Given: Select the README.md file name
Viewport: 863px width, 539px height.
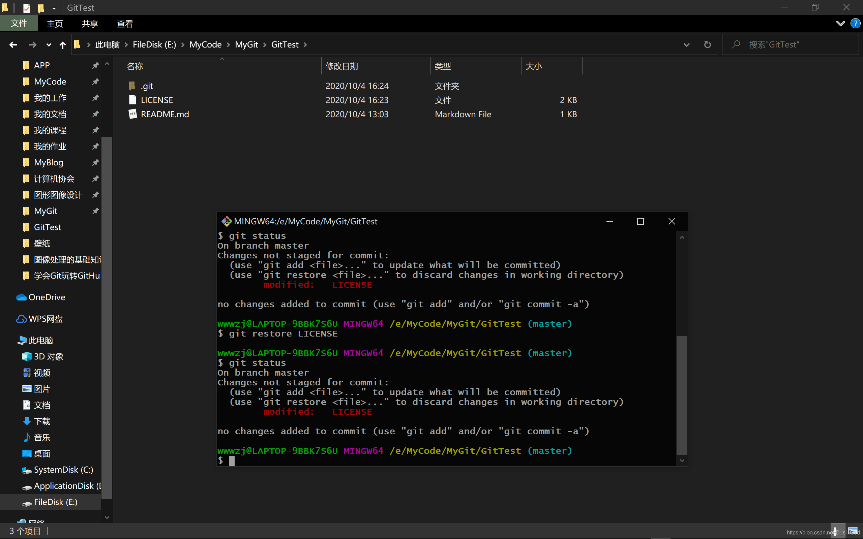Looking at the screenshot, I should (x=165, y=115).
